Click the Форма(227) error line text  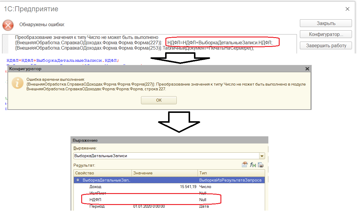click(144, 43)
